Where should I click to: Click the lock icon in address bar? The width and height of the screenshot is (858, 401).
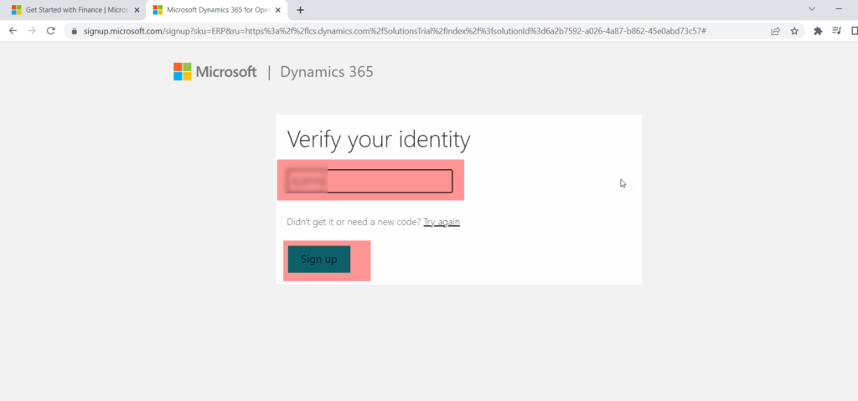pos(75,31)
